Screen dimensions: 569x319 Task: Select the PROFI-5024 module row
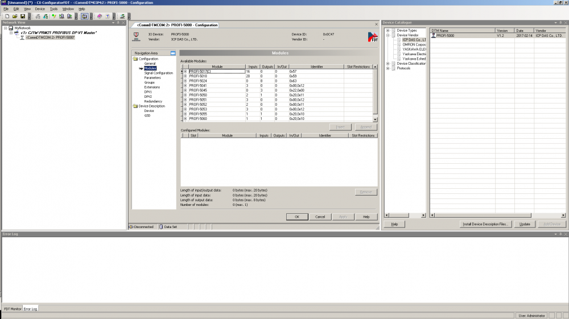pyautogui.click(x=278, y=81)
